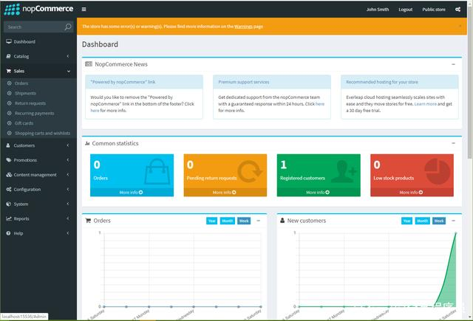473x321 pixels.
Task: Click the page vertical scrollbar
Action: click(x=470, y=81)
